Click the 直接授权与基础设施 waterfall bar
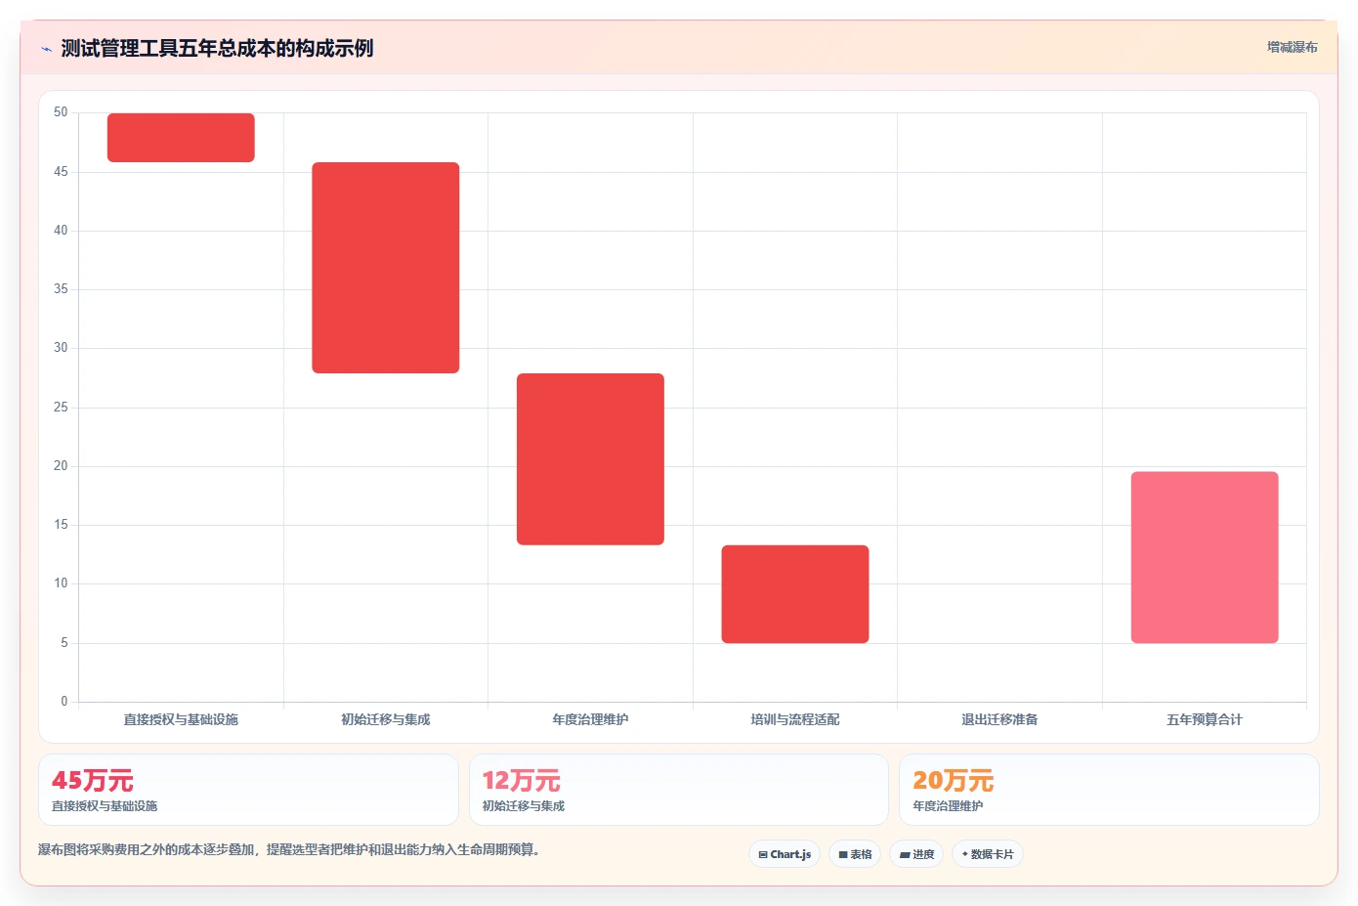Screen dimensions: 1358x906 tap(181, 138)
